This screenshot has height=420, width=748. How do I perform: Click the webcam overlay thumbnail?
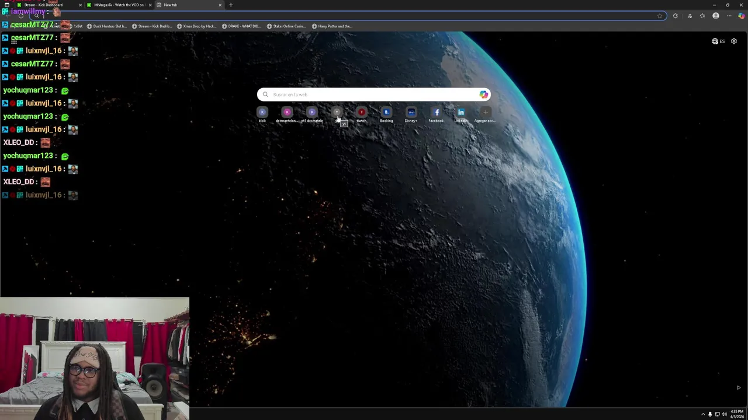95,359
